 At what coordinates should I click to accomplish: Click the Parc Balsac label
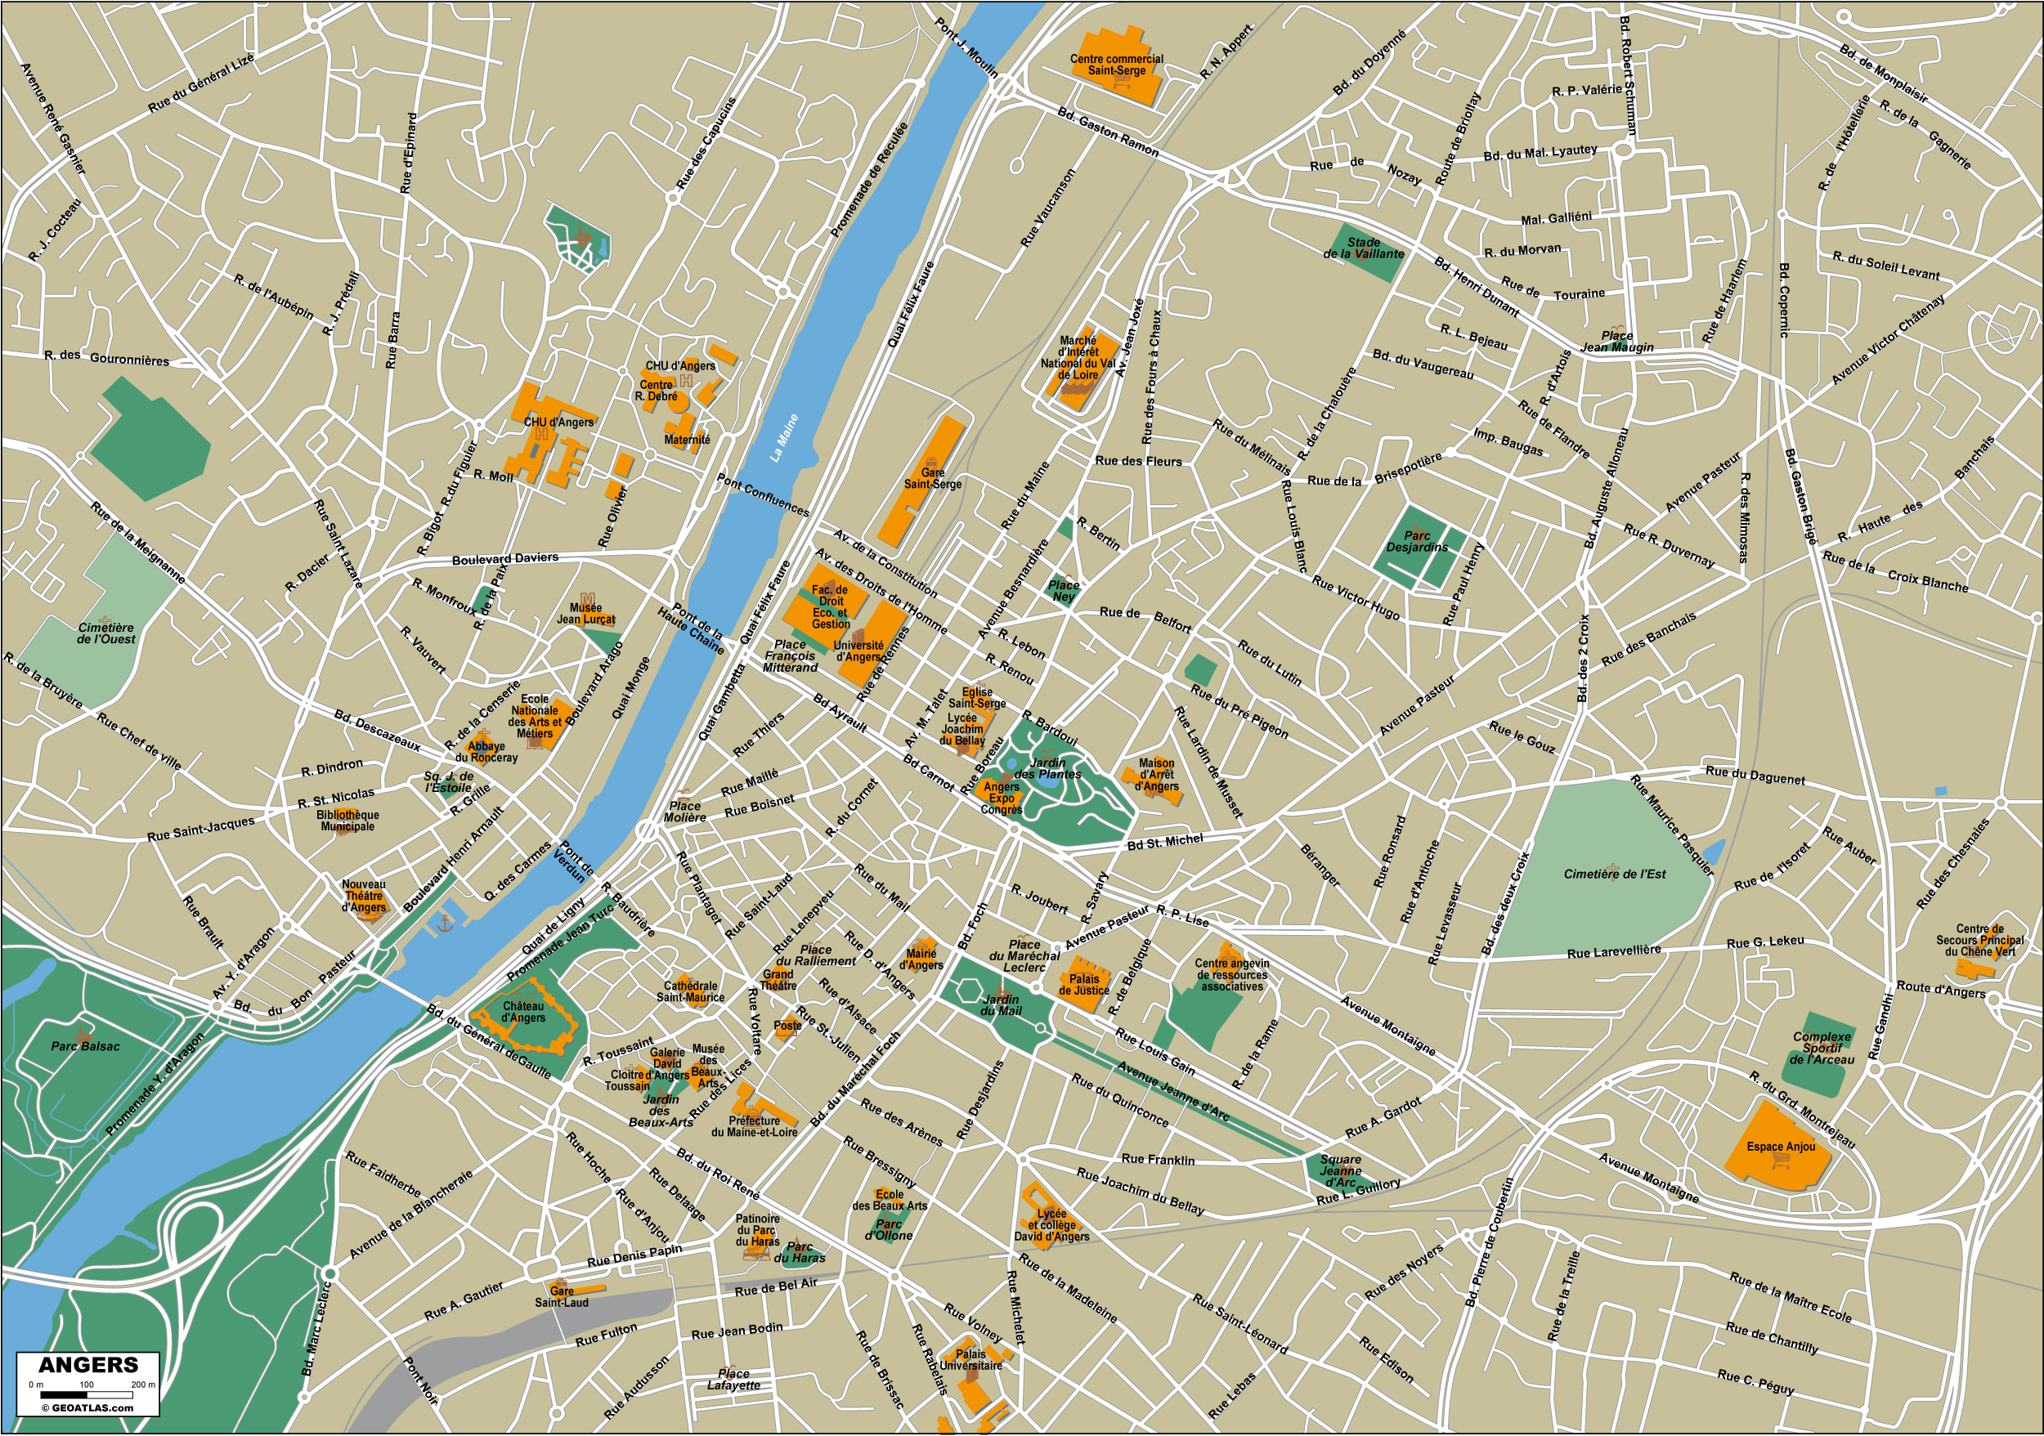[84, 1046]
